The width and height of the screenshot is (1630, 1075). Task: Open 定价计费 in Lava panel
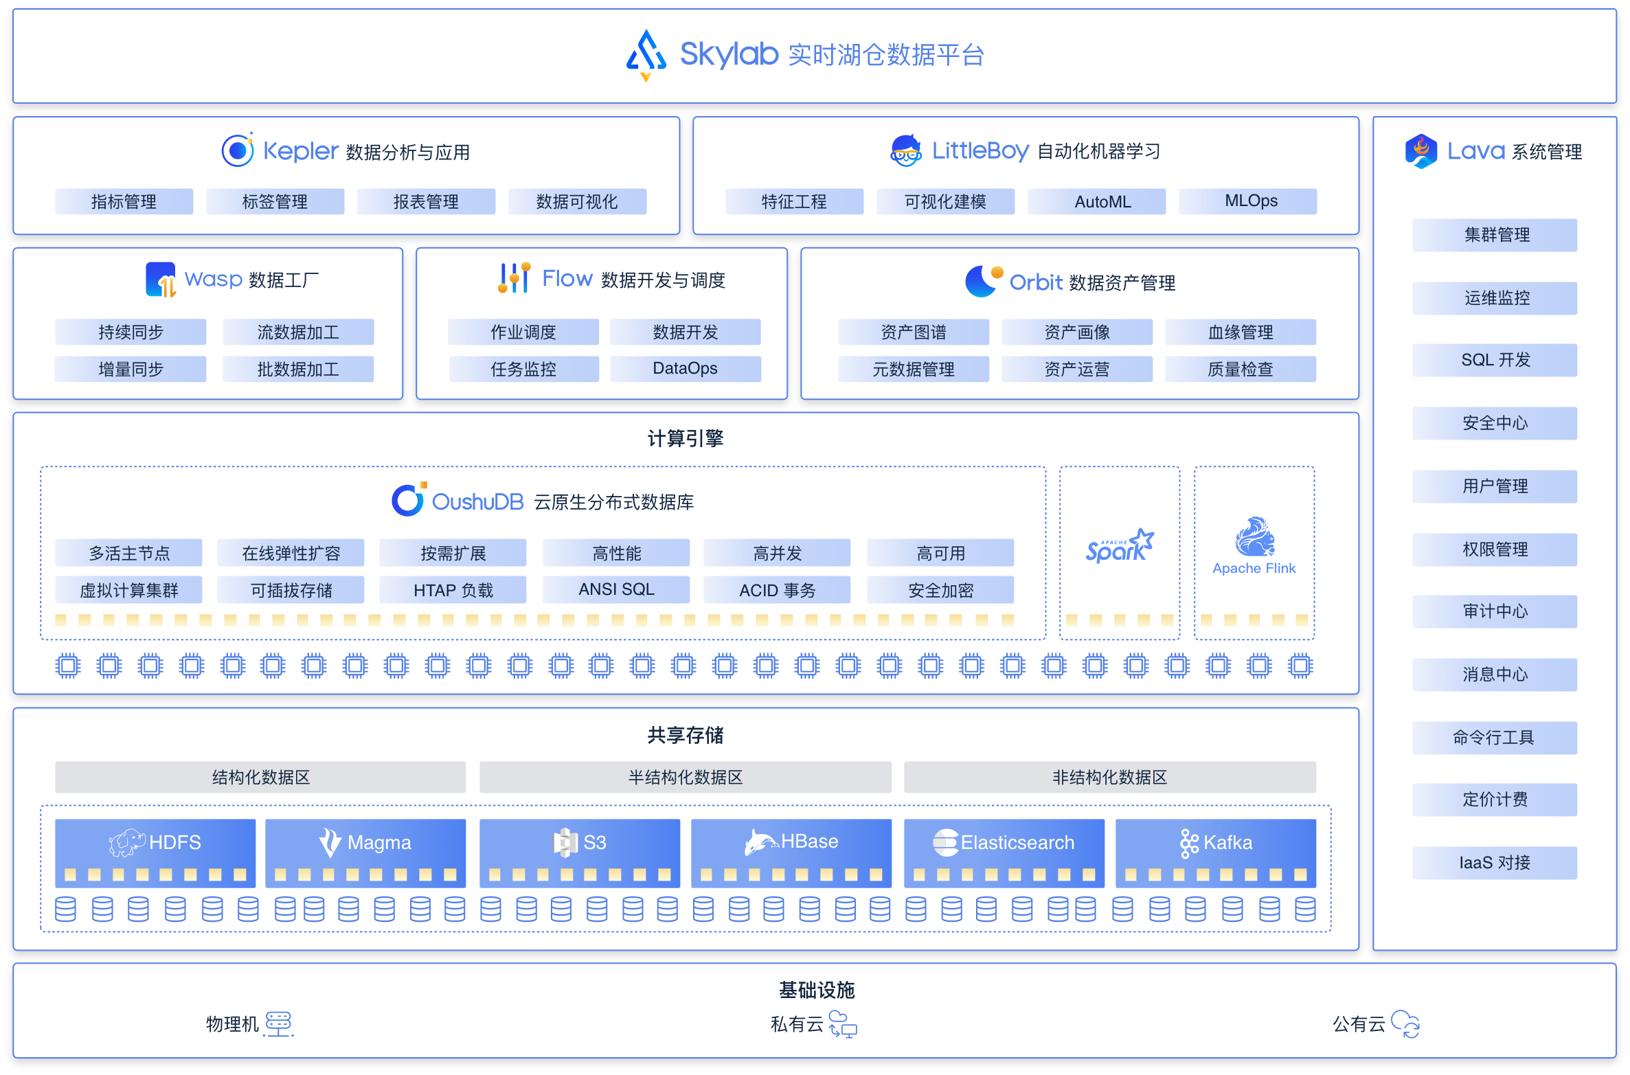click(x=1495, y=800)
